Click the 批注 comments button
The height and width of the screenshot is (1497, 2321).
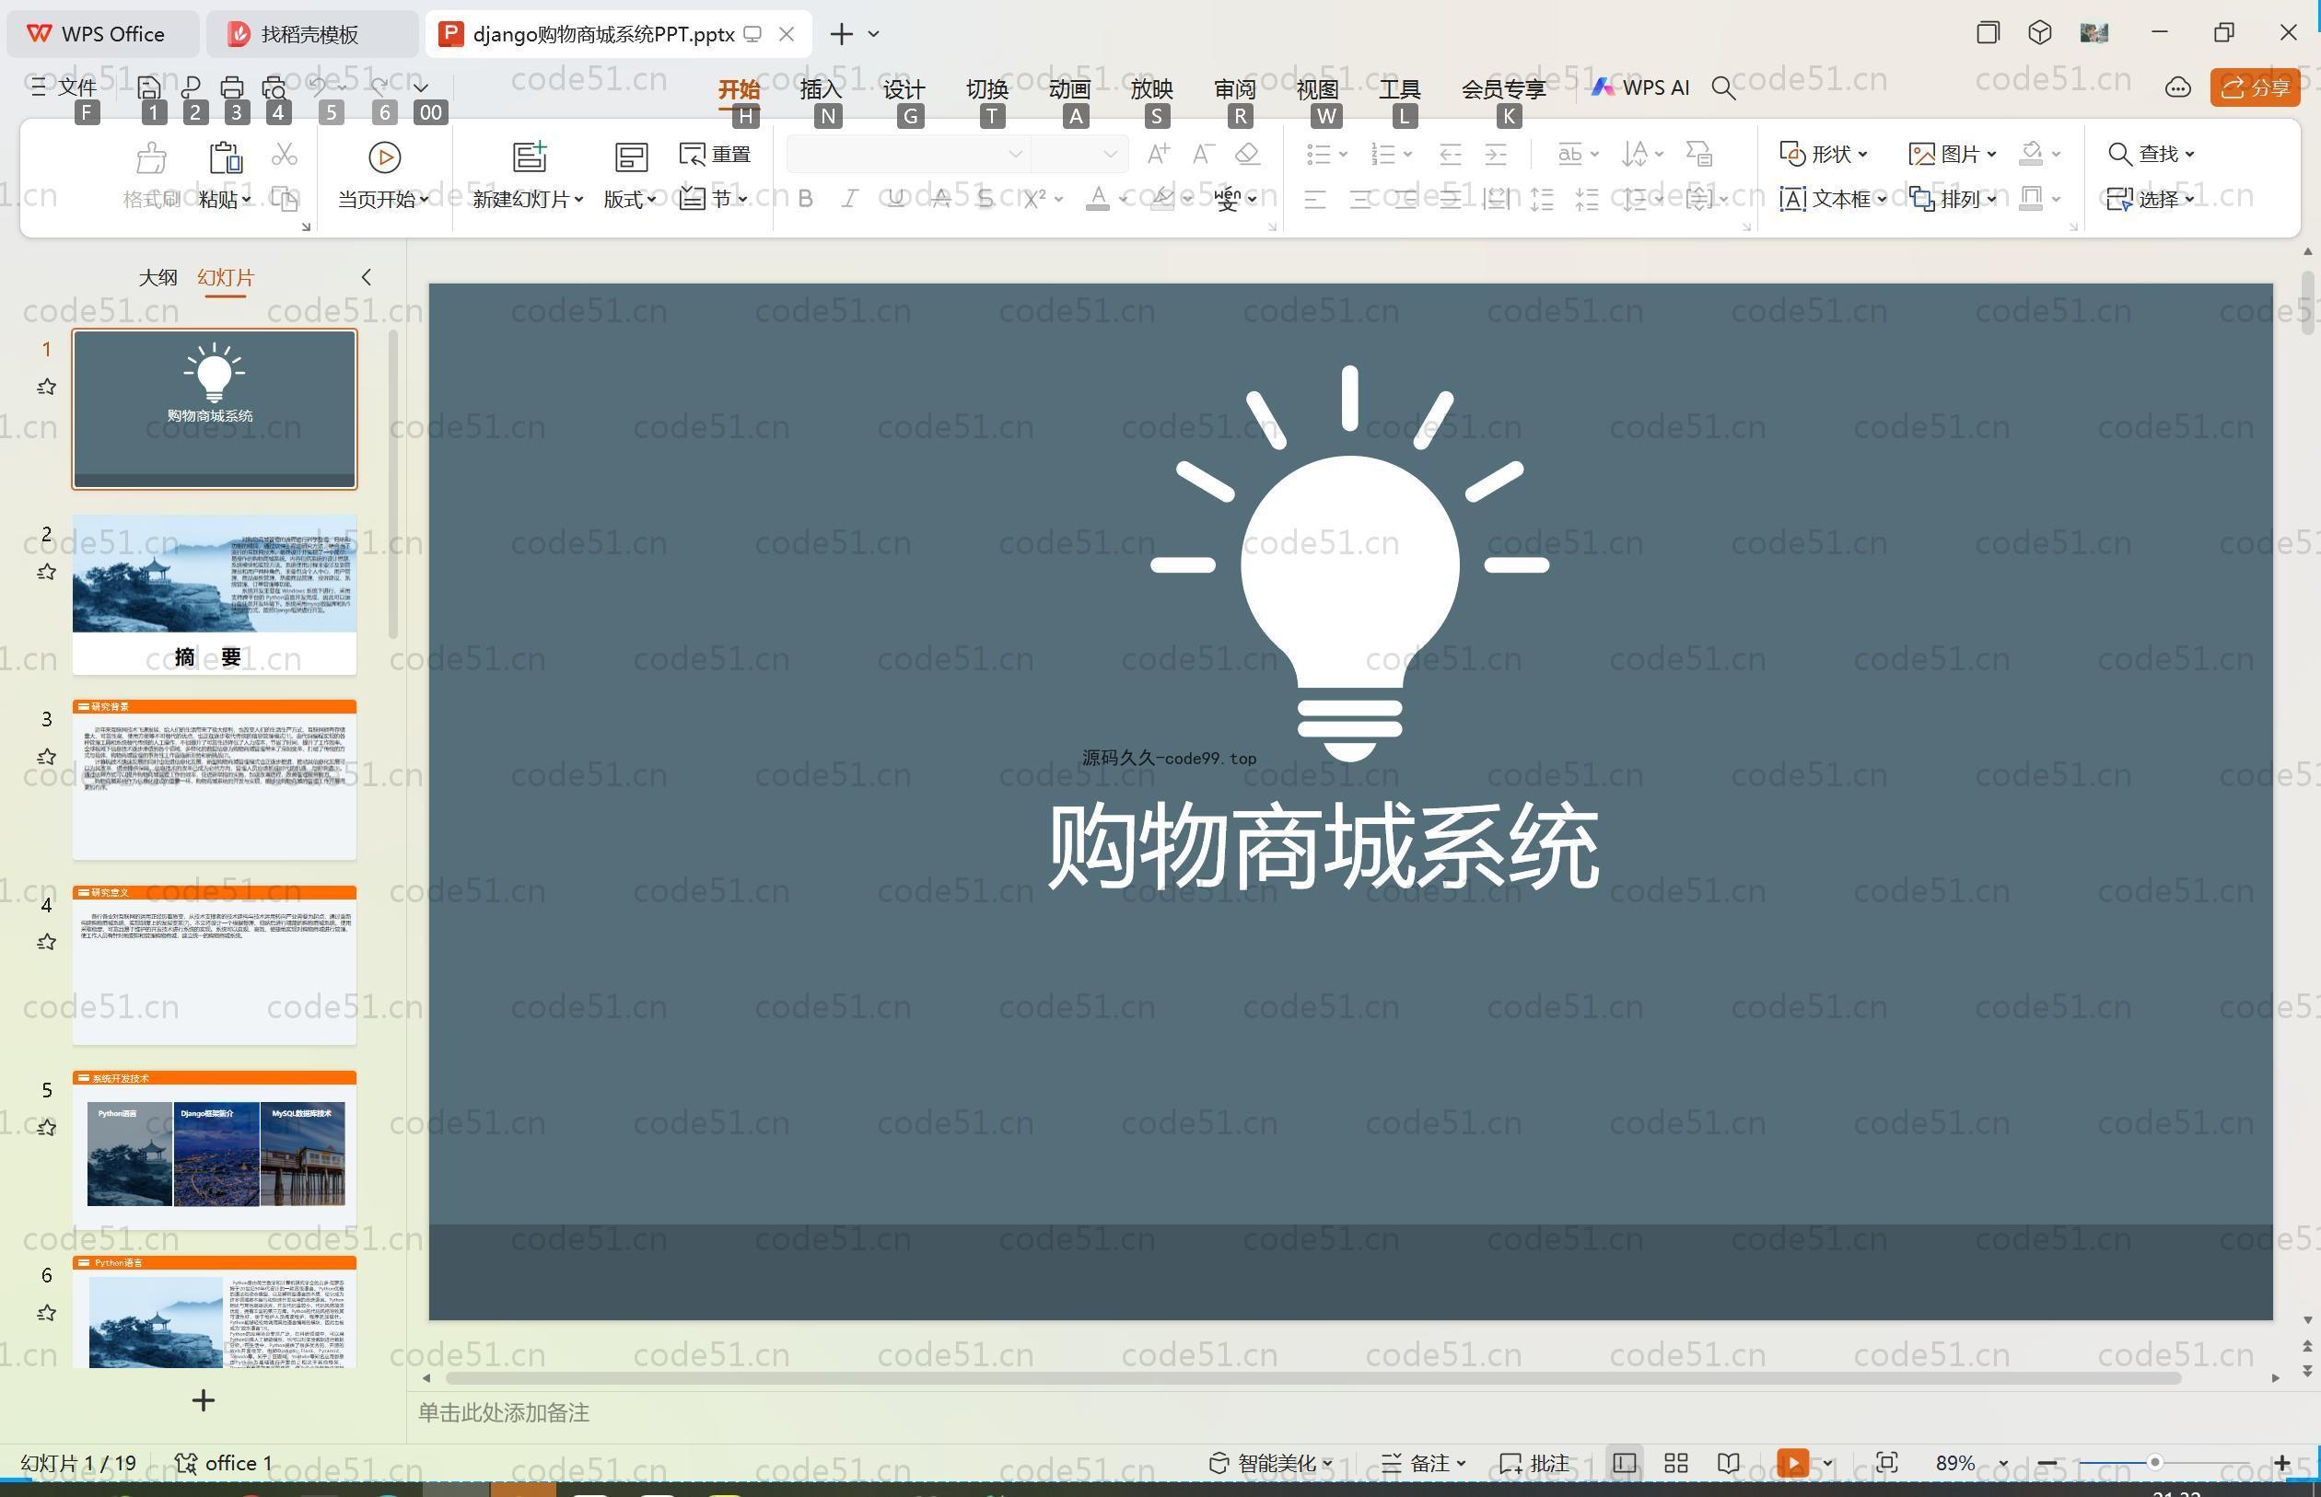(x=1534, y=1464)
